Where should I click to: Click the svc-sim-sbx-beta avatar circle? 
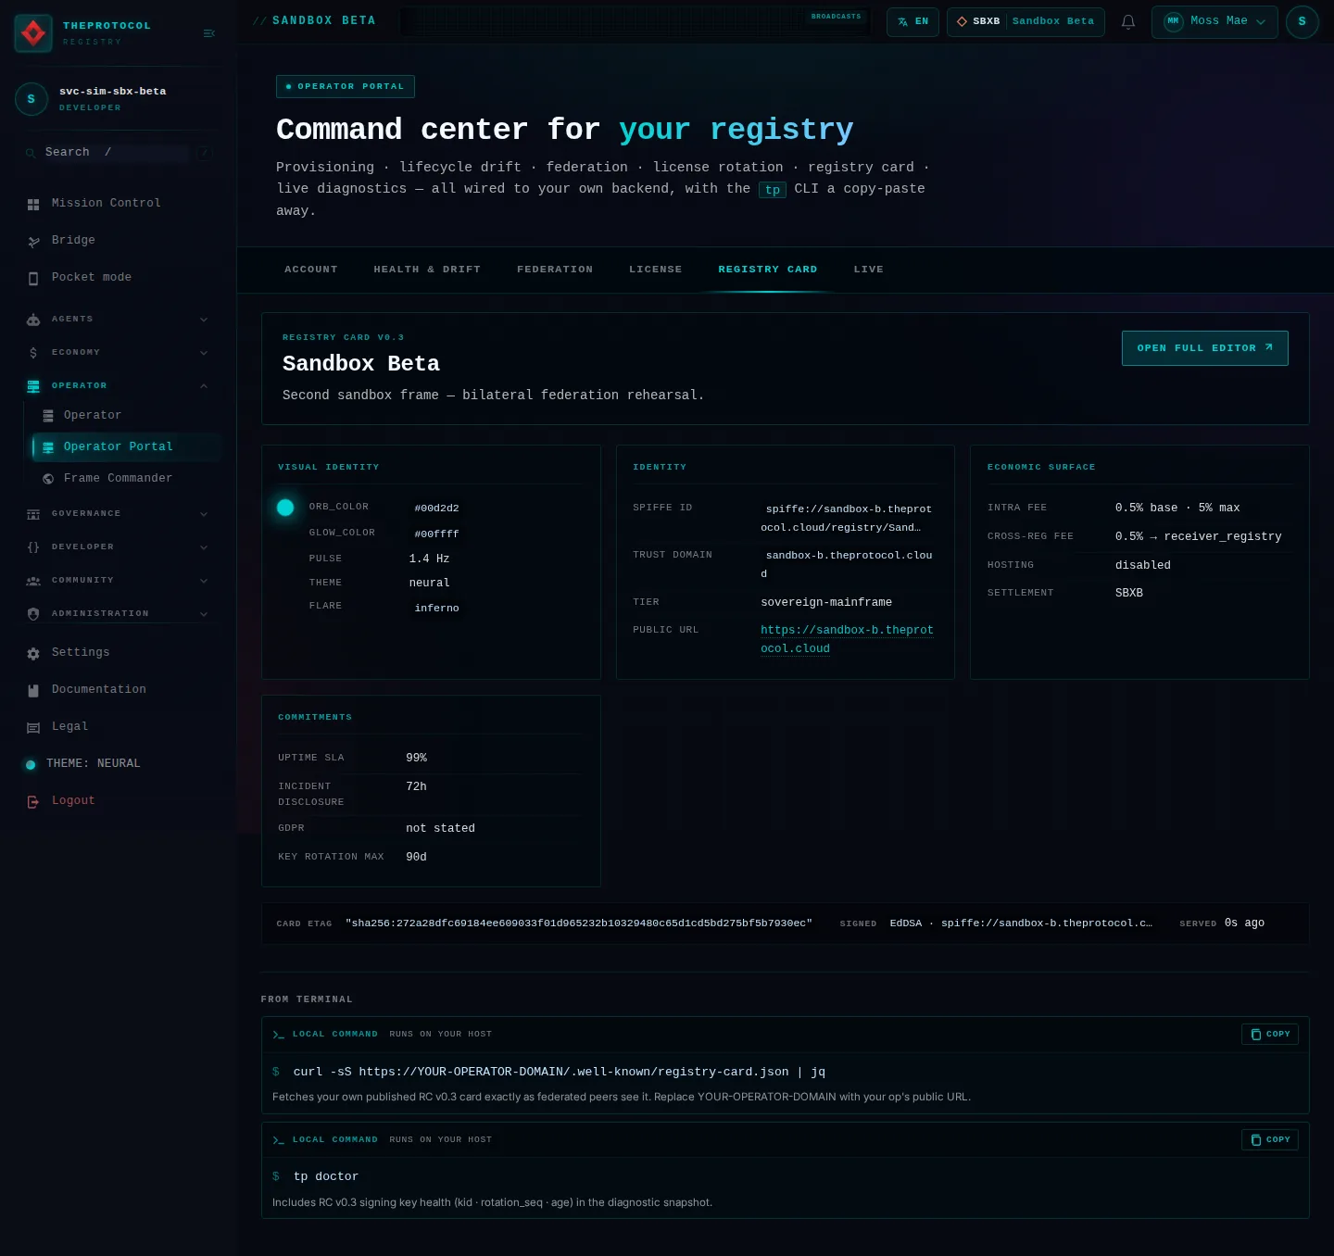click(x=31, y=99)
